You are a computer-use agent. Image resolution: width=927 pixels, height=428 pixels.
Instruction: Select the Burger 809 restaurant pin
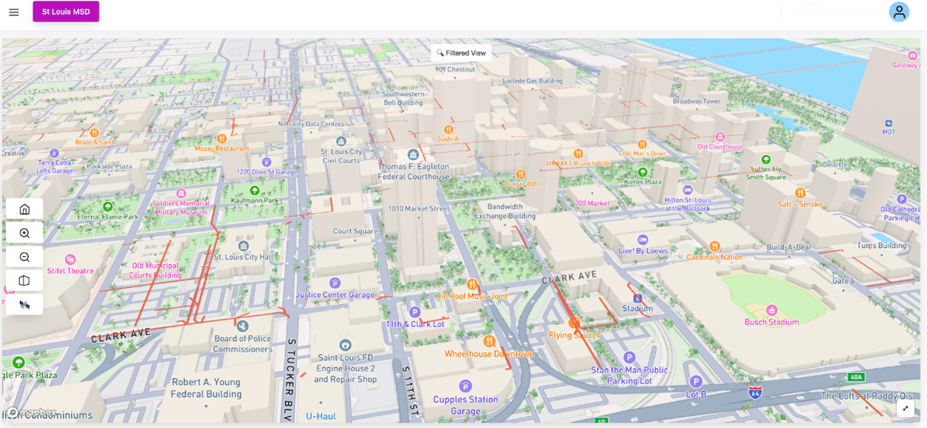click(x=521, y=175)
